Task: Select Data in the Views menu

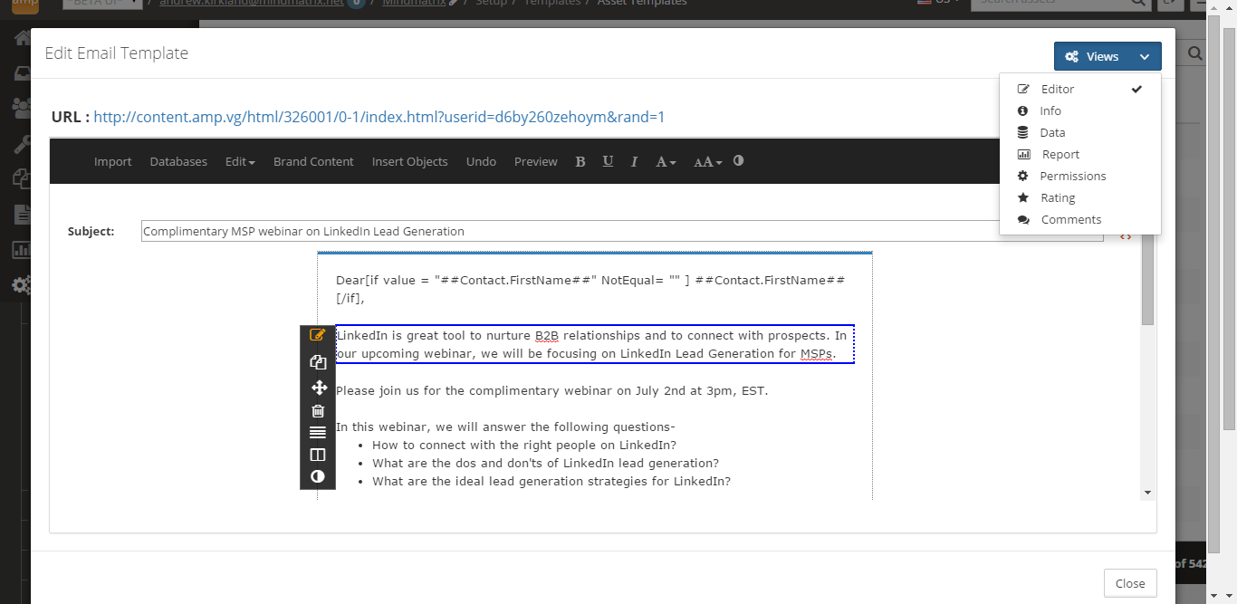Action: point(1052,132)
